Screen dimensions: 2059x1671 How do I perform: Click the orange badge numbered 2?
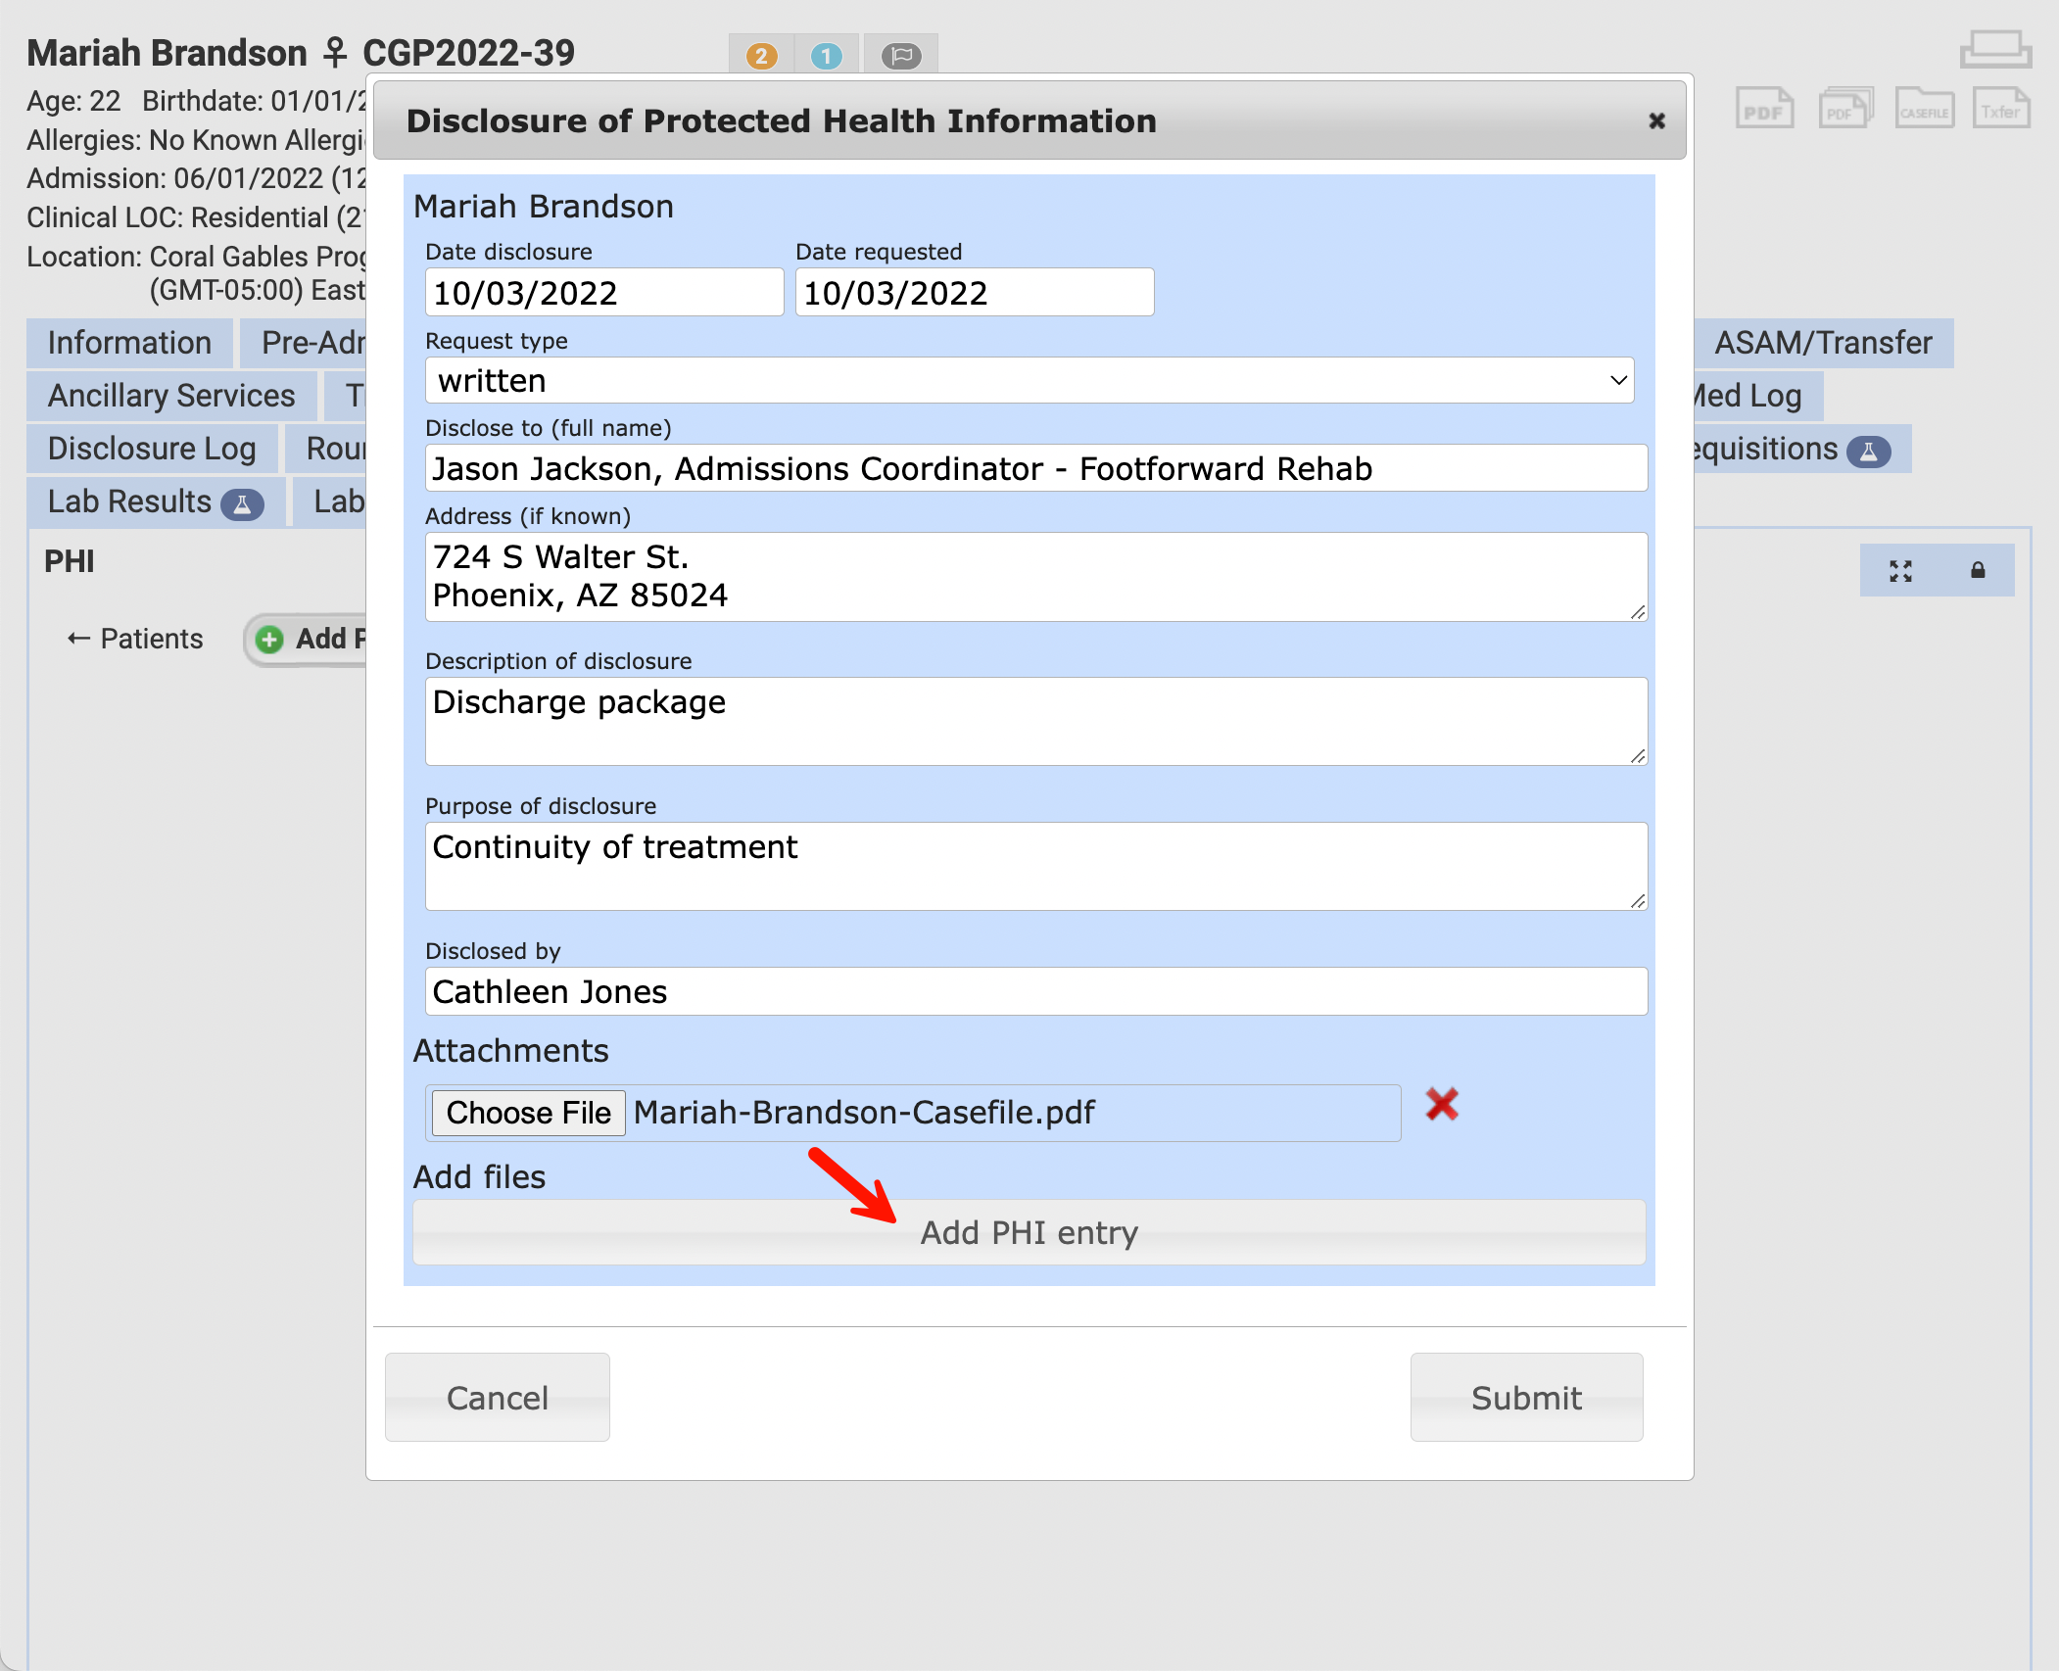[761, 56]
